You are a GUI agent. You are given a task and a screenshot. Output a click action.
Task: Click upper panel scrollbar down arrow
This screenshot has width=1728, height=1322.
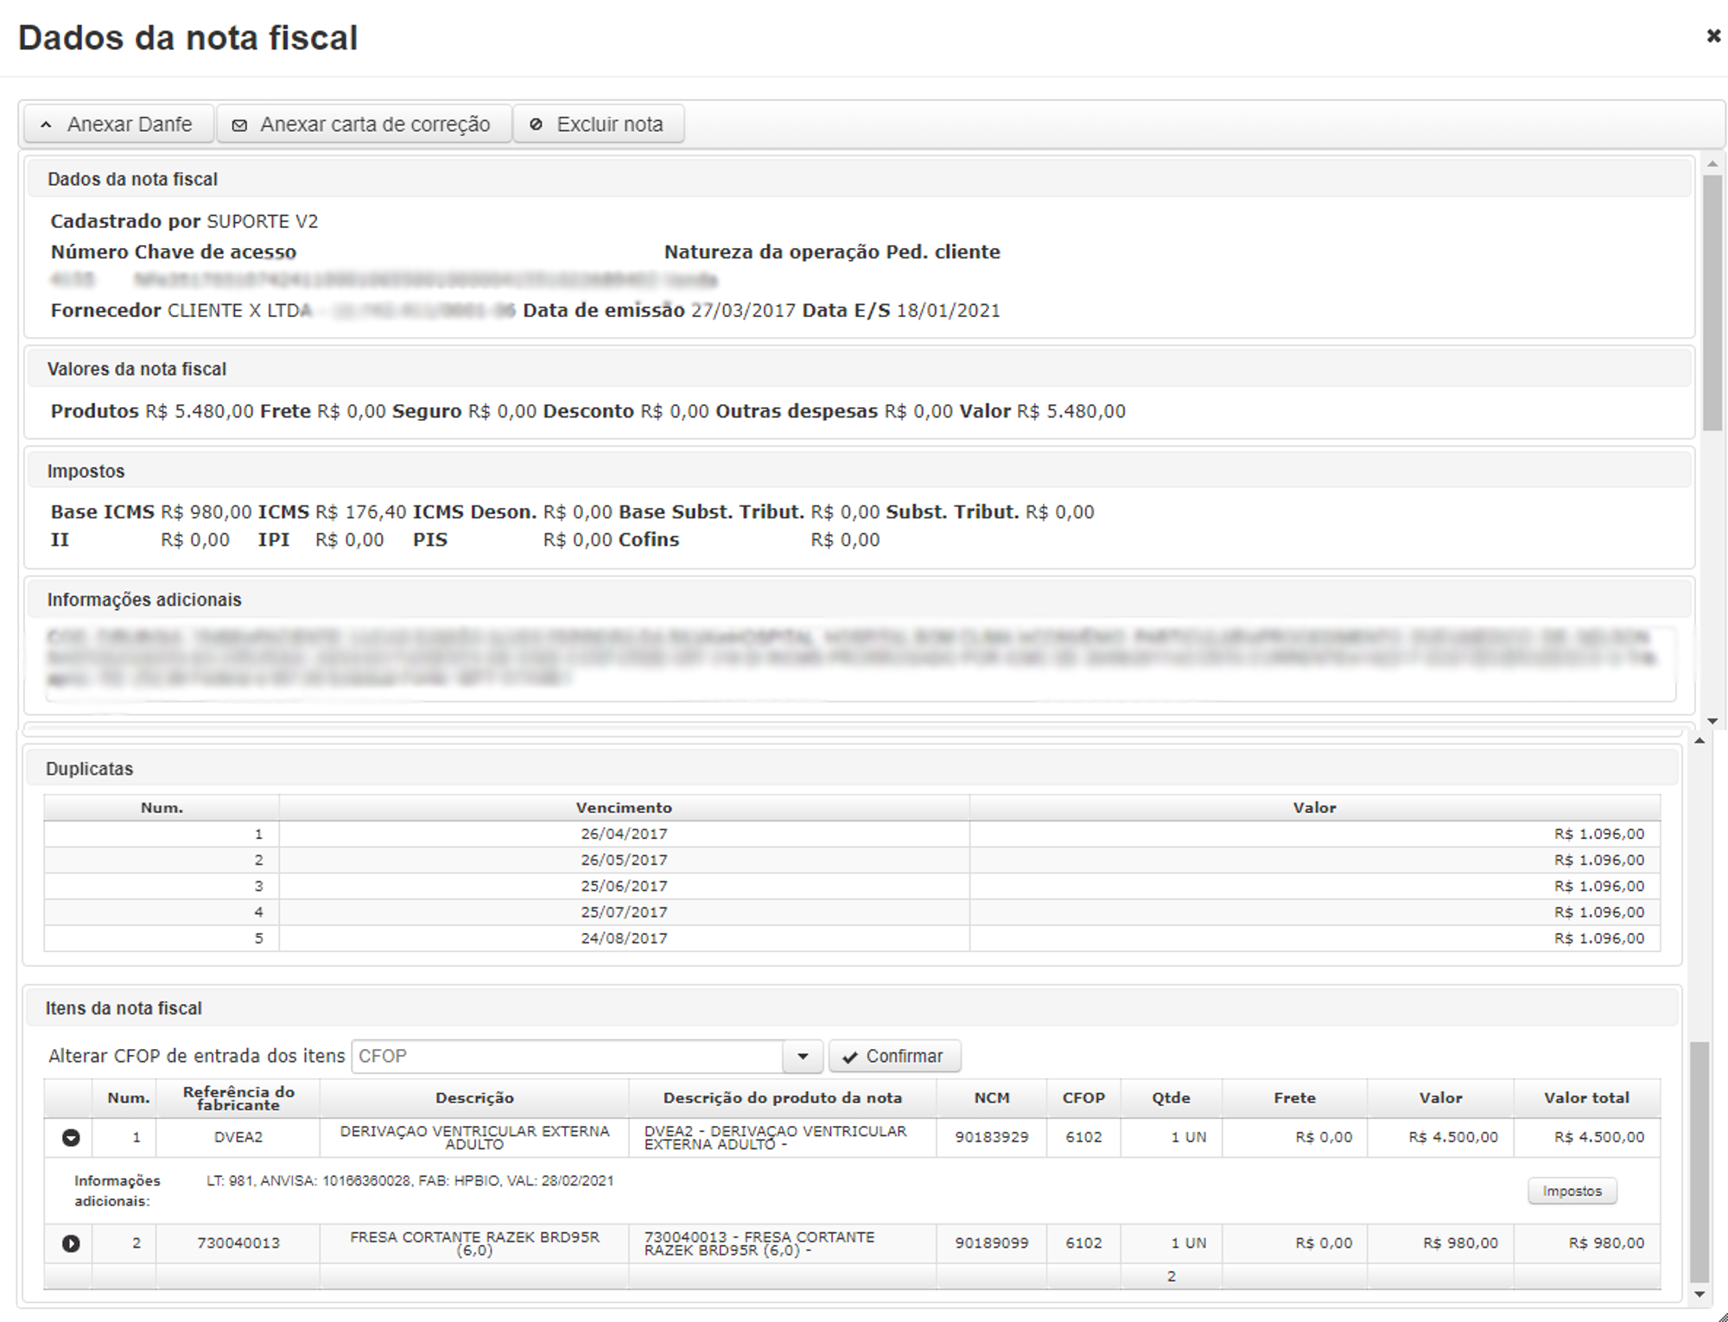[x=1712, y=721]
